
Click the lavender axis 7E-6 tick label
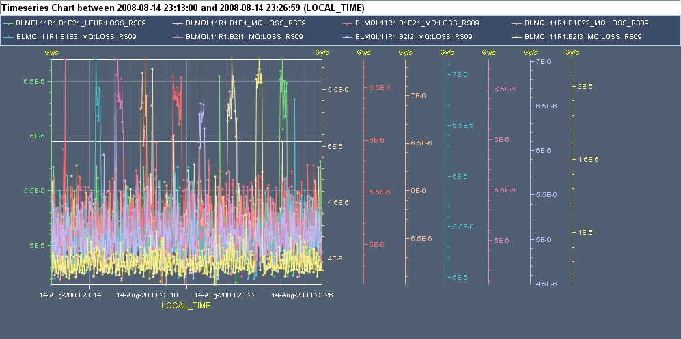click(x=543, y=62)
